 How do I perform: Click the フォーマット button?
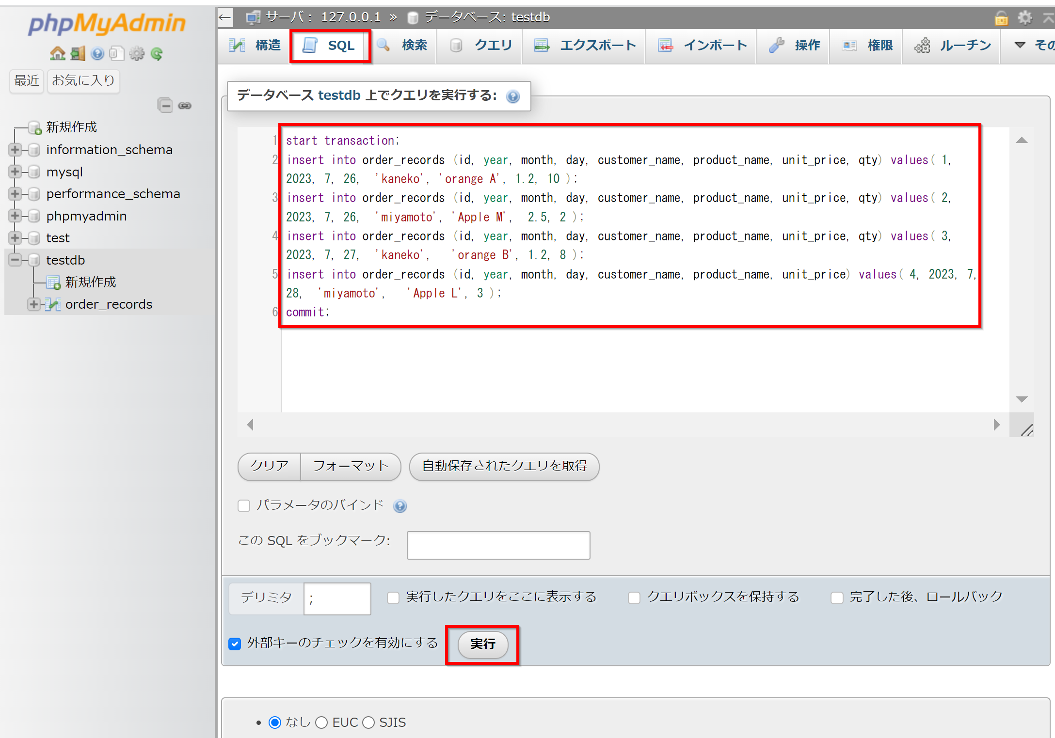(x=351, y=466)
